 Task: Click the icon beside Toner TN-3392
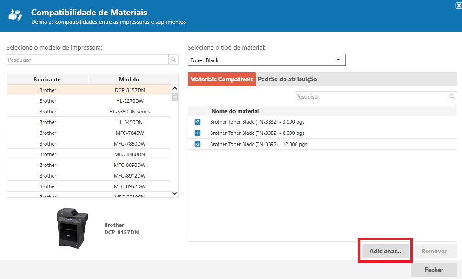coord(197,144)
